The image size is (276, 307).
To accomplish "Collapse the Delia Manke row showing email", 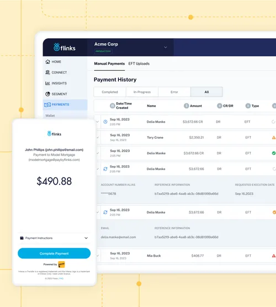I will tap(98, 212).
